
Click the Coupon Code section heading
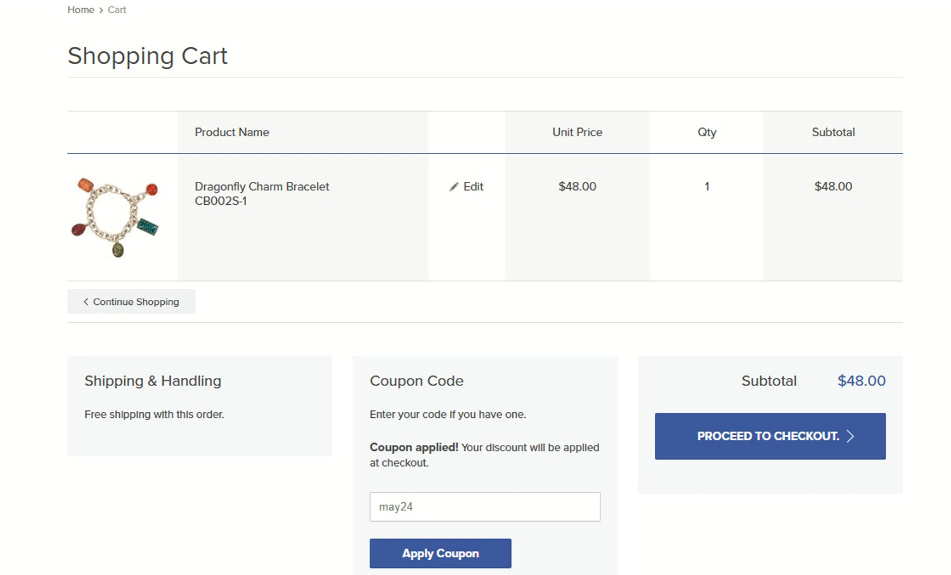click(416, 381)
